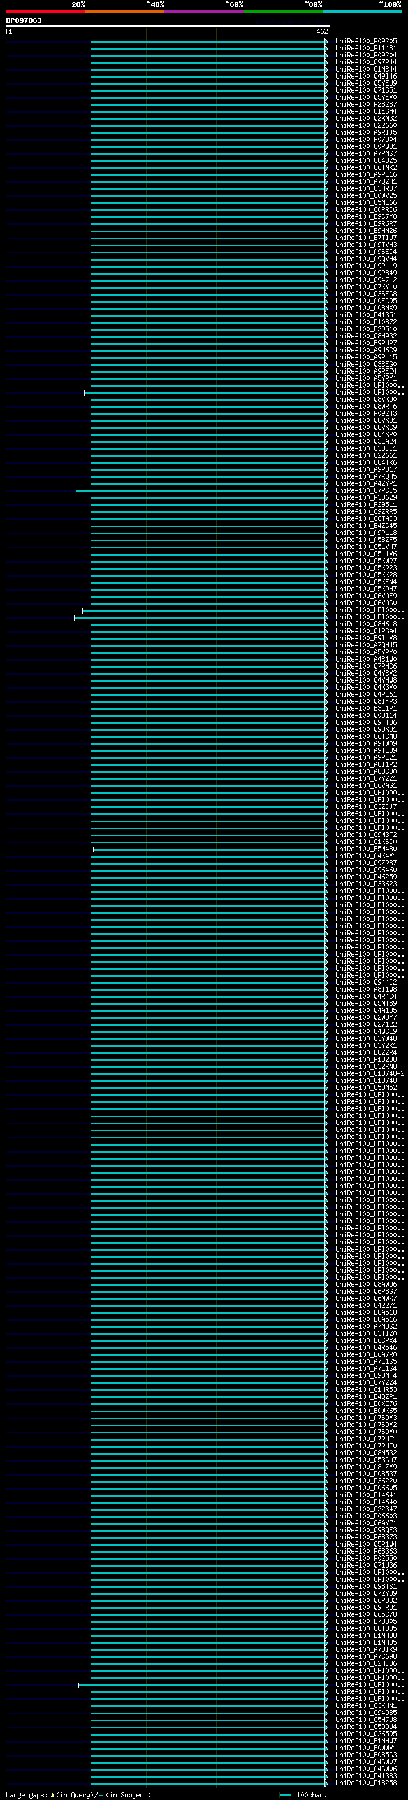
Task: Click the UniRef100_Q38JI1 label
Action: click(x=366, y=449)
